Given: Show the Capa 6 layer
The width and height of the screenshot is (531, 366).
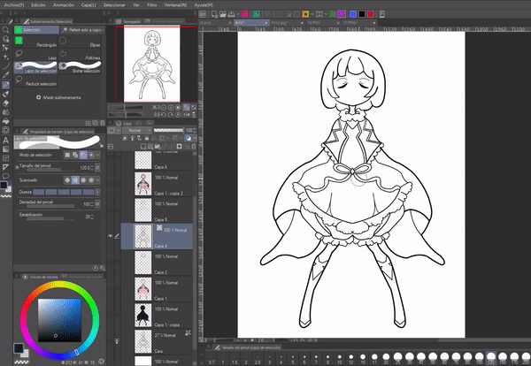Looking at the screenshot, I should [111, 159].
